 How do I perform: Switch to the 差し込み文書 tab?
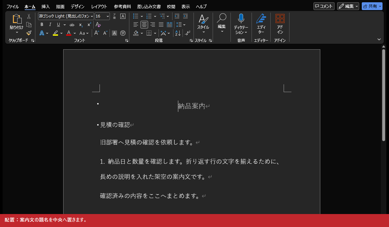point(149,6)
